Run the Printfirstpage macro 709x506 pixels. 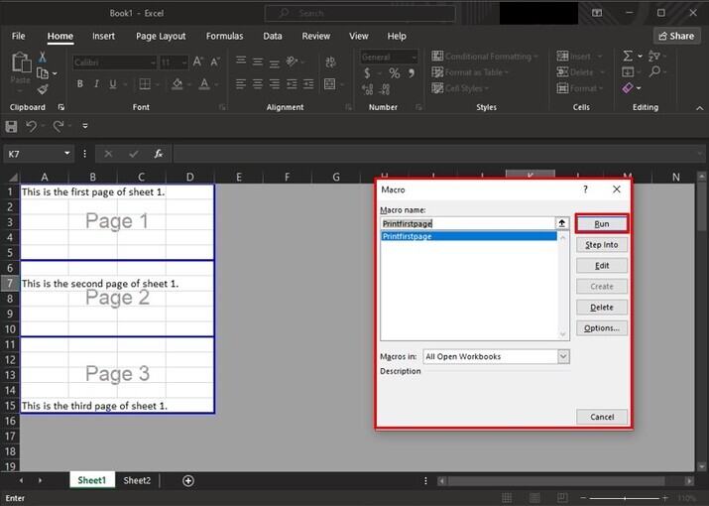pyautogui.click(x=602, y=223)
